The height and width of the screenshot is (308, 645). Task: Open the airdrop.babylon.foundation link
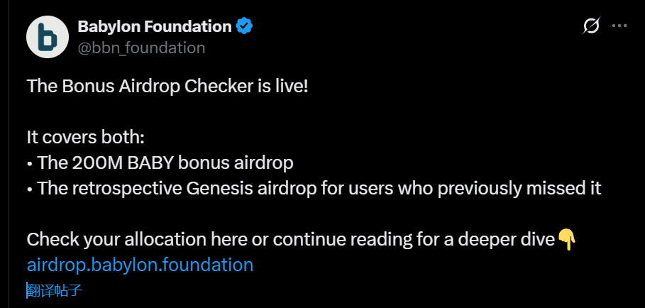(140, 265)
